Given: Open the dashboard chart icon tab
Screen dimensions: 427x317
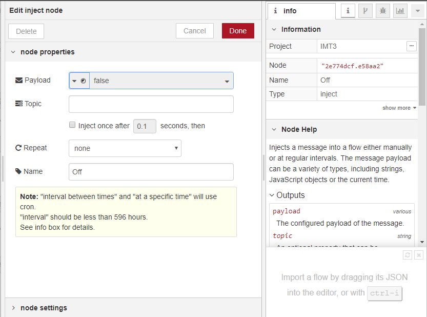Looking at the screenshot, I should pos(400,11).
